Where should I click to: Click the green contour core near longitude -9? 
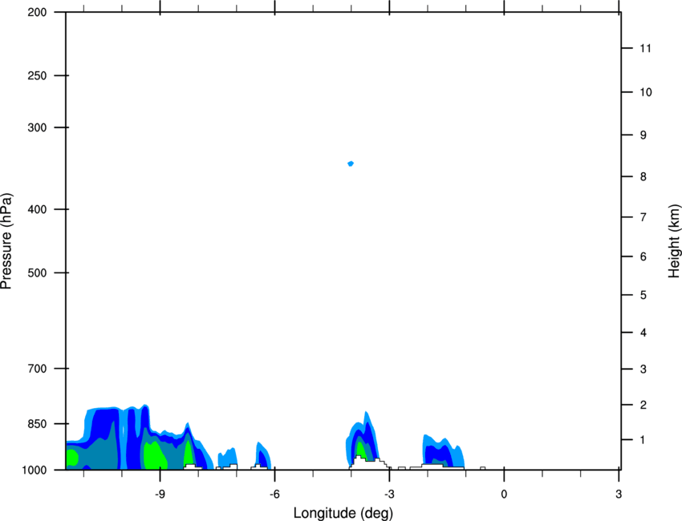pos(154,455)
